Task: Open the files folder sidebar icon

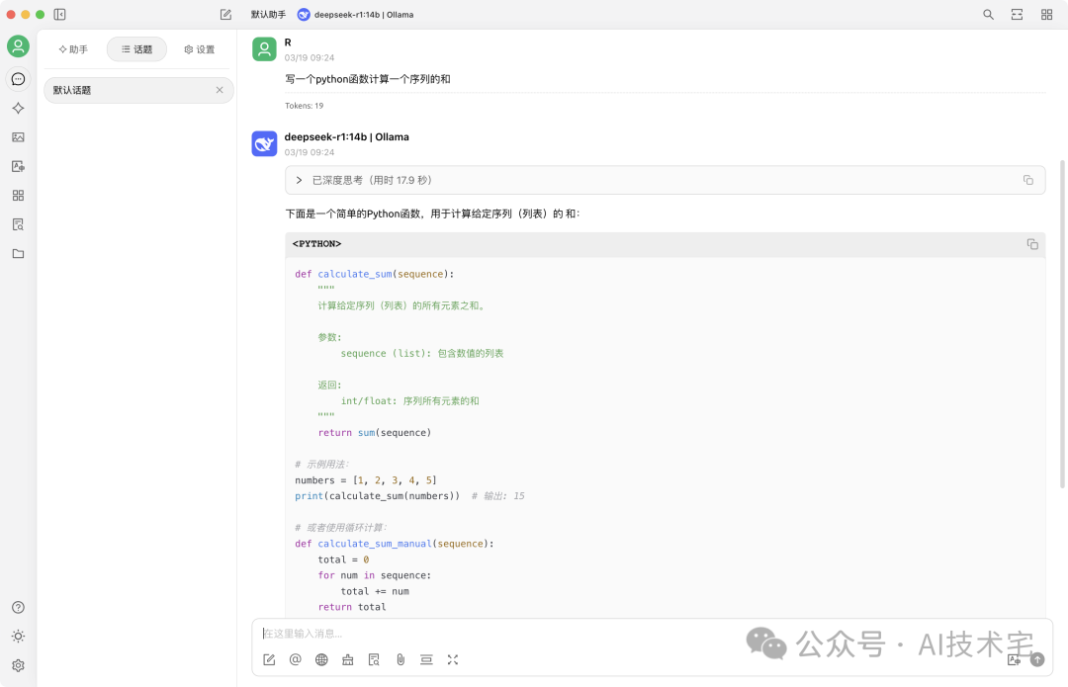Action: (x=19, y=254)
